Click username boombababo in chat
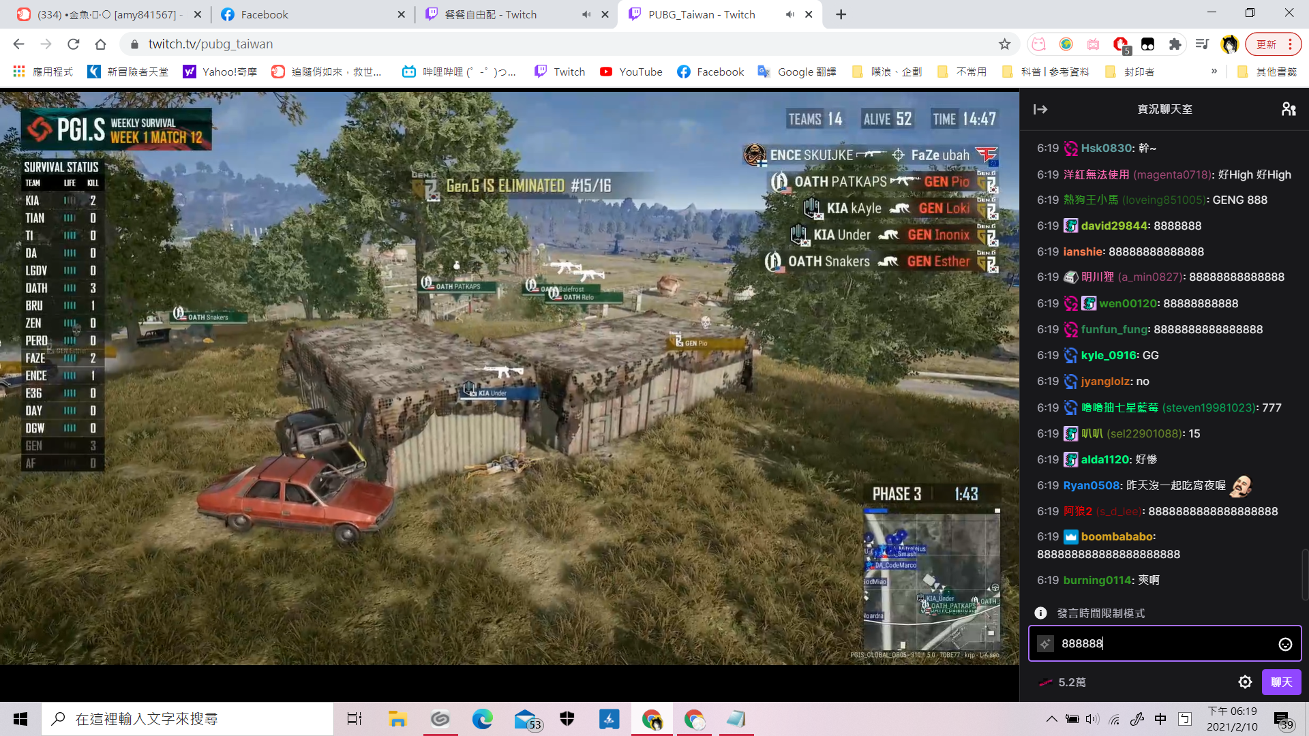The width and height of the screenshot is (1309, 736). [1117, 536]
